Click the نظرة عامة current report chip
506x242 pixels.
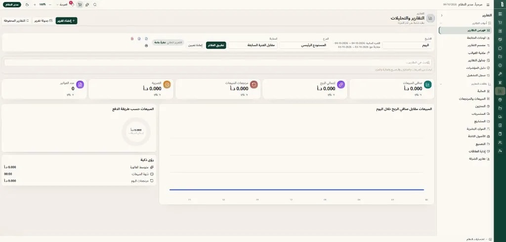point(168,43)
